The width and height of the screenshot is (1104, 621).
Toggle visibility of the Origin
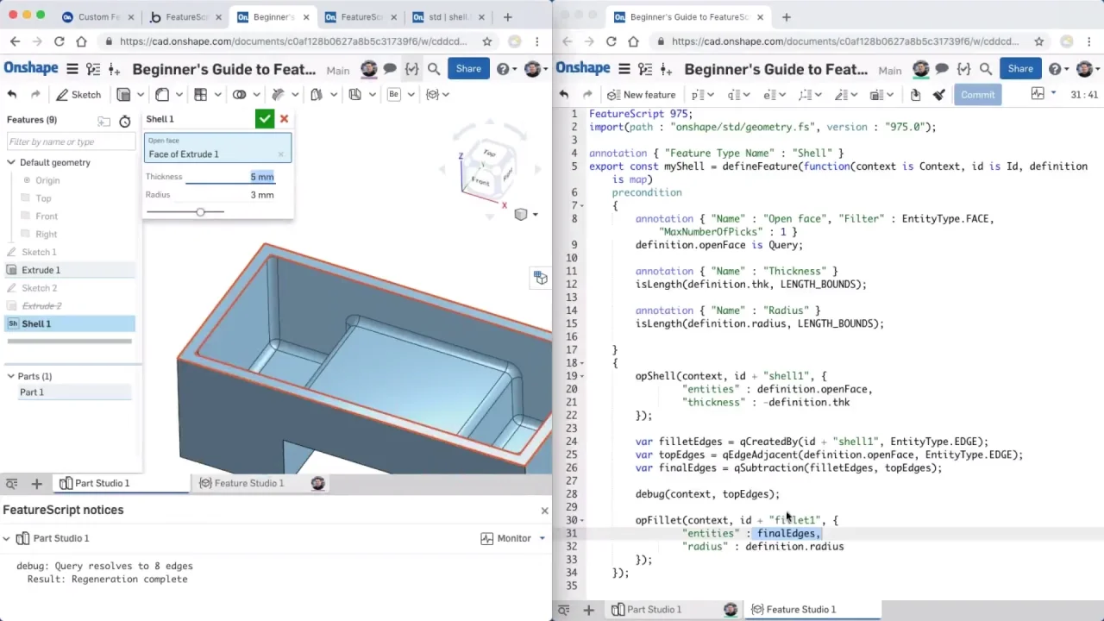(x=27, y=180)
